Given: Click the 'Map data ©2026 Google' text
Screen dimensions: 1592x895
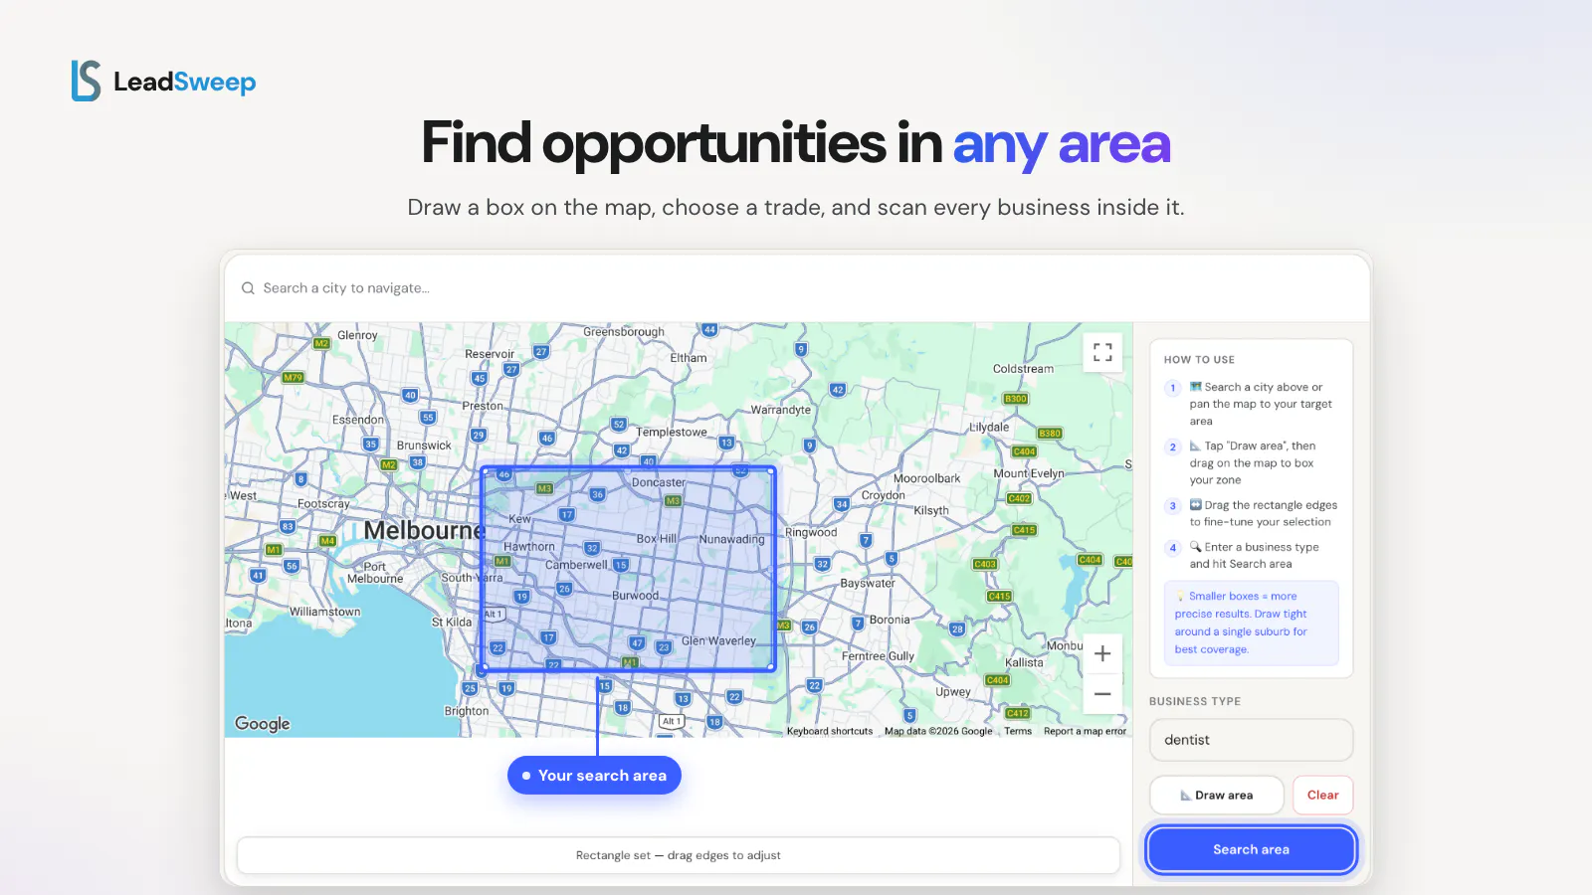Looking at the screenshot, I should pos(938,731).
